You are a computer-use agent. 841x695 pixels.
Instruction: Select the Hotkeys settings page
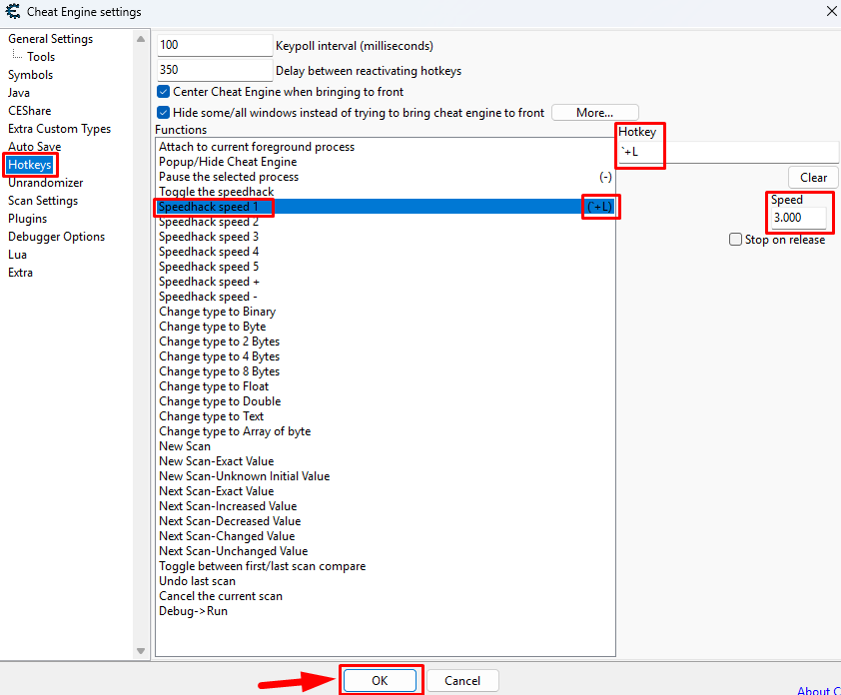point(30,165)
